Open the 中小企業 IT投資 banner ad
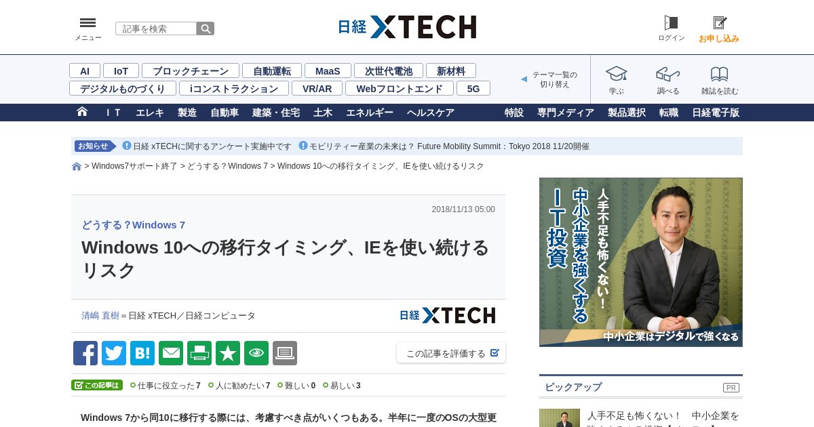814x427 pixels. [641, 262]
